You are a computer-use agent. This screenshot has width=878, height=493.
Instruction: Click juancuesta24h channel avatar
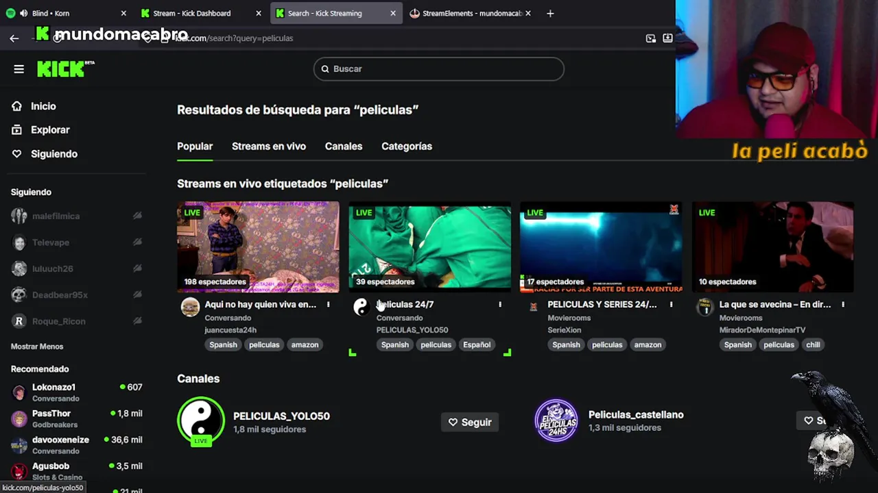pos(190,307)
